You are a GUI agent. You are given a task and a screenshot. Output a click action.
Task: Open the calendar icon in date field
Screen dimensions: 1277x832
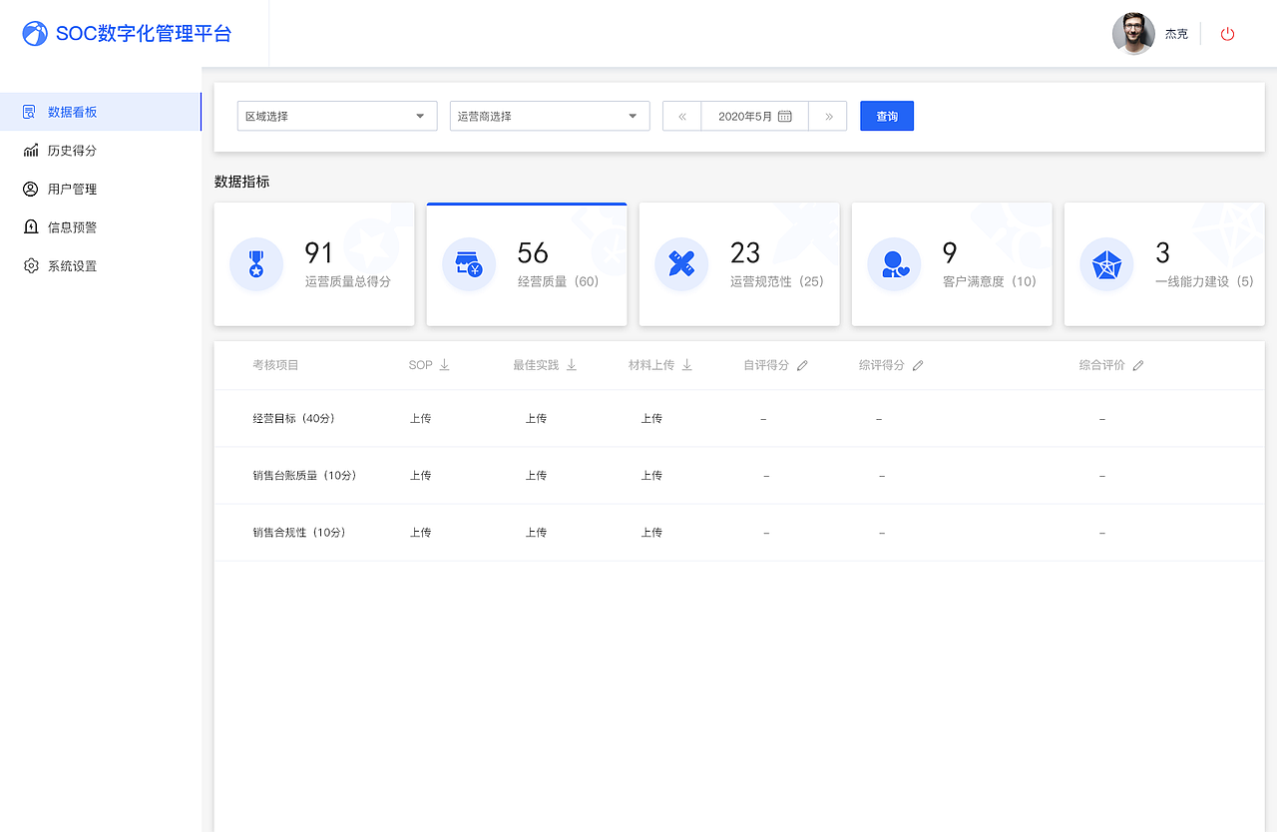tap(785, 116)
